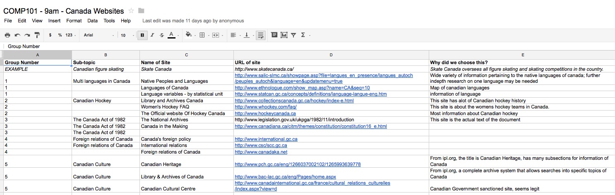This screenshot has height=195, width=615.
Task: Open the canadiana.ca constitution link
Action: (x=311, y=126)
